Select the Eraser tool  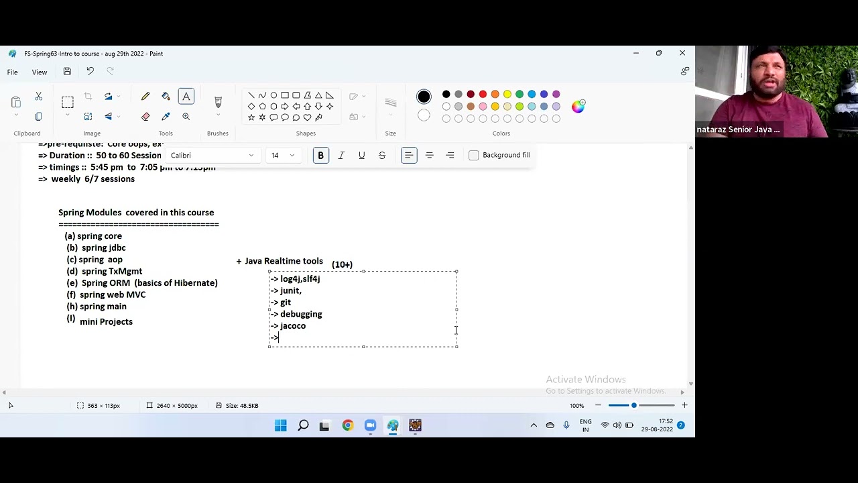coord(145,117)
